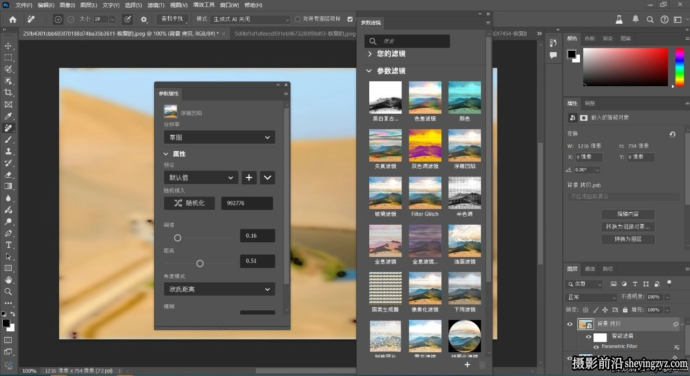Screen dimensions: 690x376
Task: Open the brush settings gear icon
Action: click(144, 19)
